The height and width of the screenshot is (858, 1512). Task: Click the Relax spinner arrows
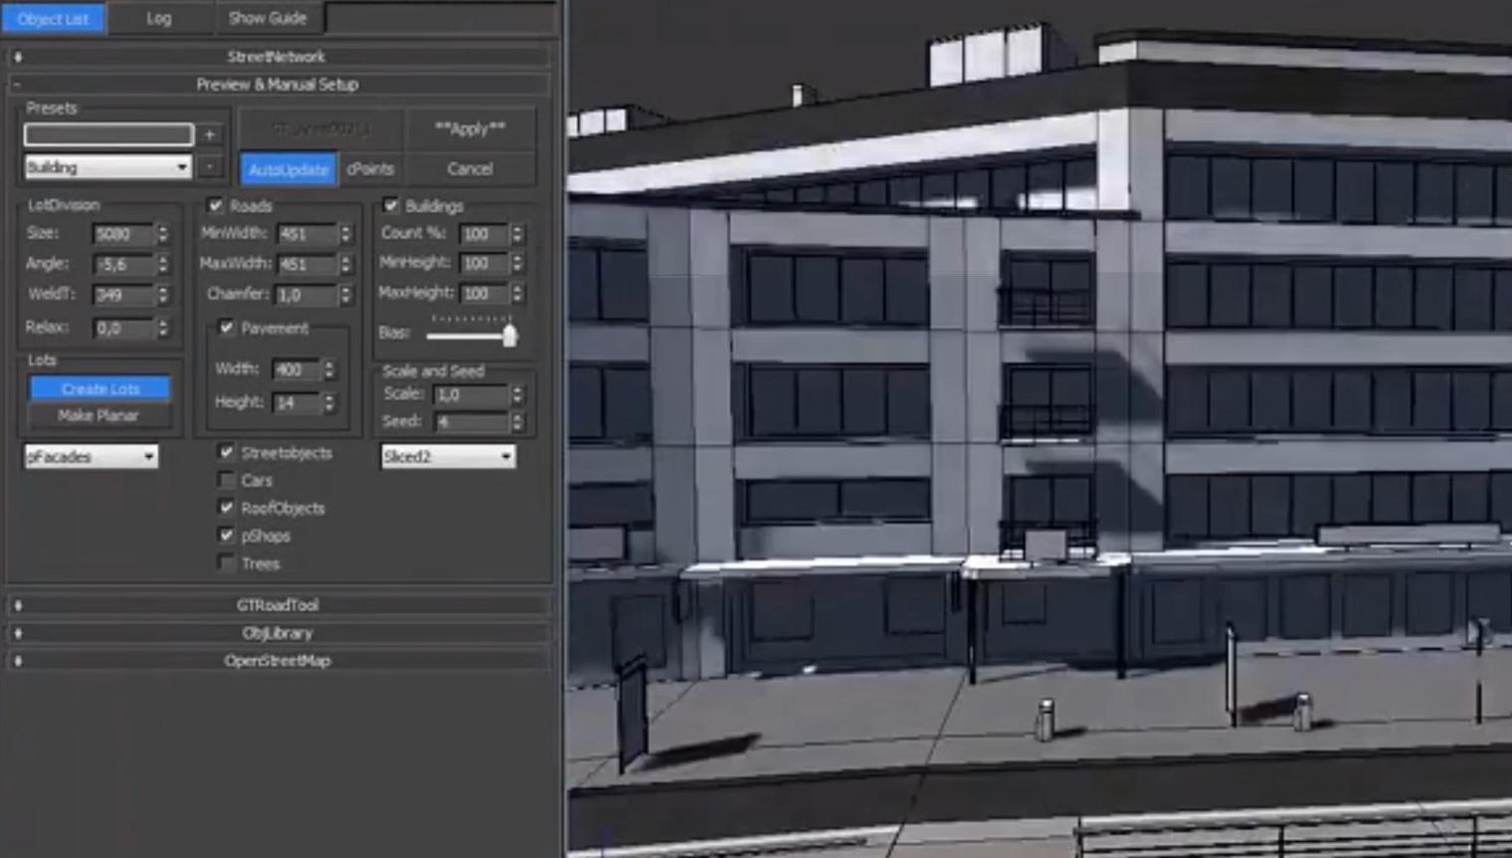click(x=163, y=327)
